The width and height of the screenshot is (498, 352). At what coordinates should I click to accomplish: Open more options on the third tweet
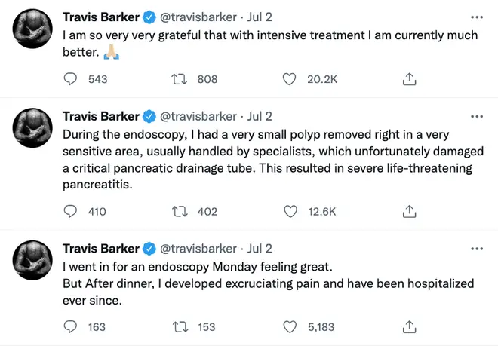(x=477, y=249)
